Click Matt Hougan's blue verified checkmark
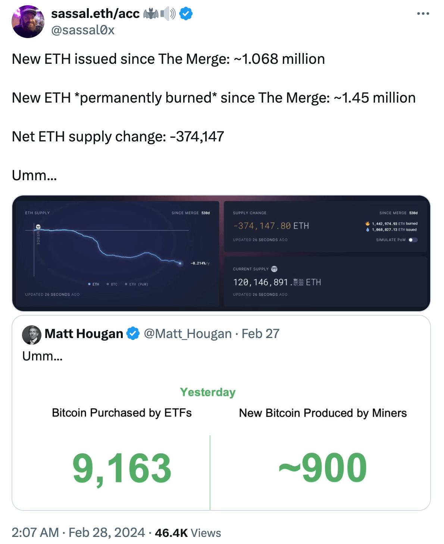The width and height of the screenshot is (444, 544). tap(133, 334)
